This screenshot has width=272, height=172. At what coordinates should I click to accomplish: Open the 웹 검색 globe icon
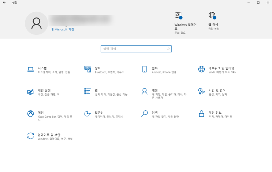coord(212,15)
